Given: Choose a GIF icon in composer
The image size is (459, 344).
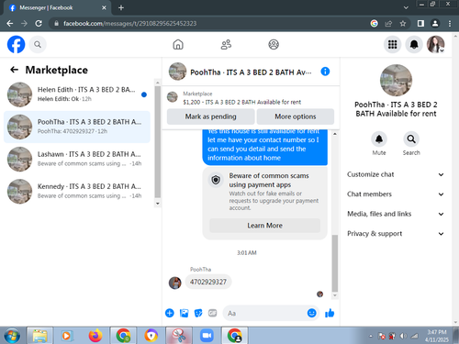Looking at the screenshot, I should (x=213, y=313).
